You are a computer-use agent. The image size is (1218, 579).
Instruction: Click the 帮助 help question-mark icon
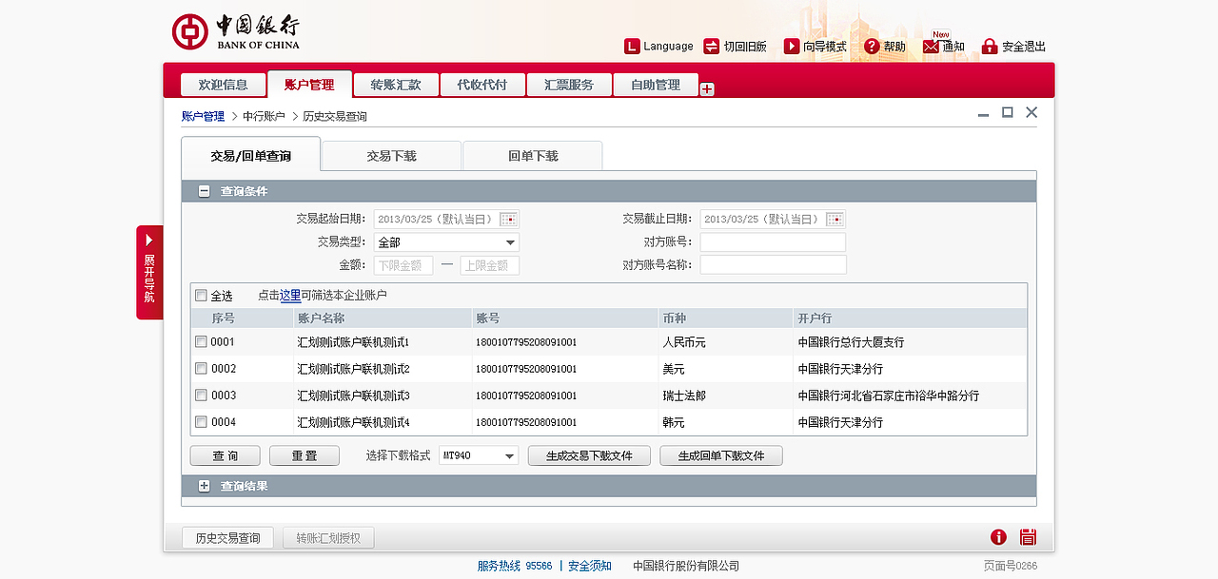[x=873, y=45]
